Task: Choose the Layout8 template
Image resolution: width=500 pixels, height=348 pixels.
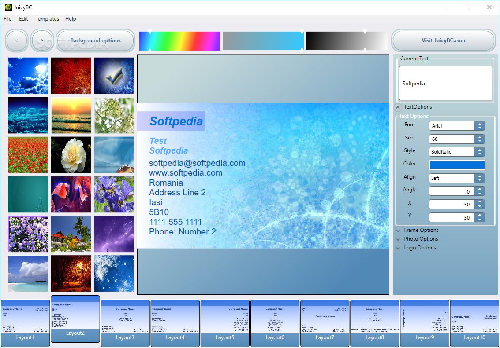Action: click(375, 323)
